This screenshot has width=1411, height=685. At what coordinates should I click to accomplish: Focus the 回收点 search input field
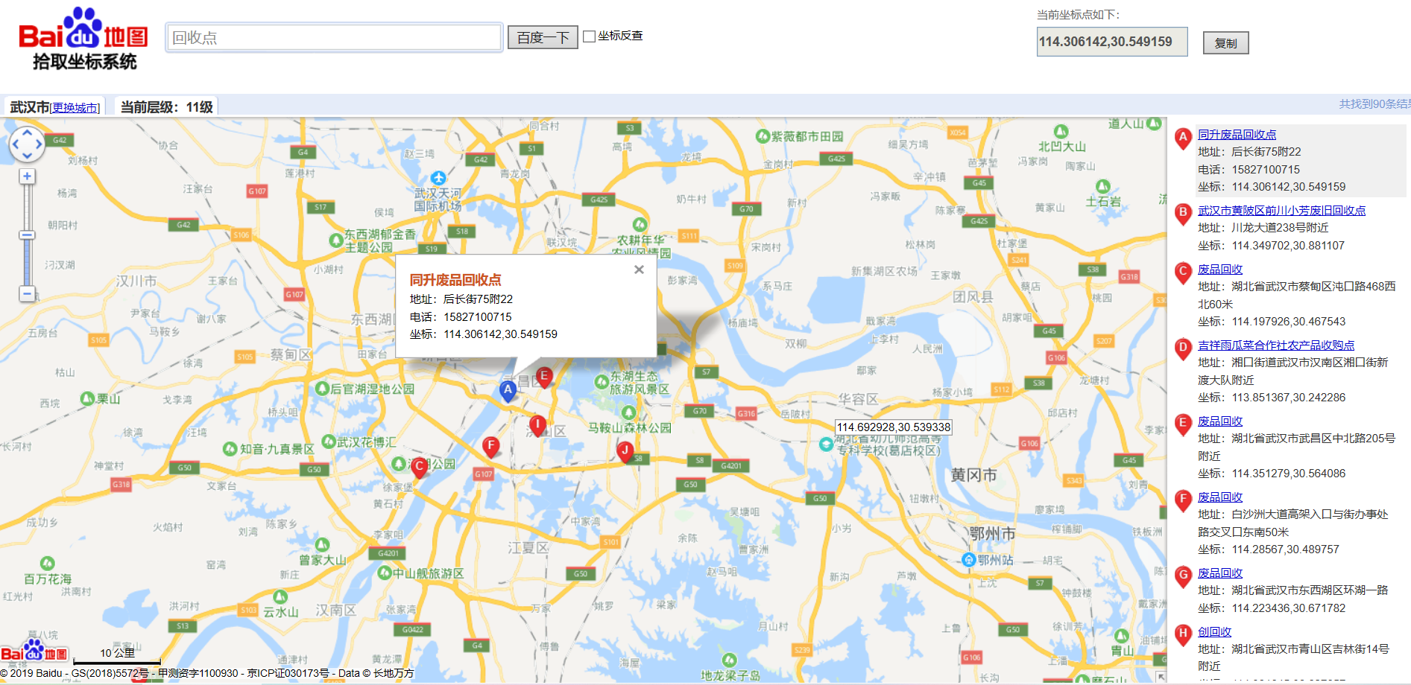[334, 37]
